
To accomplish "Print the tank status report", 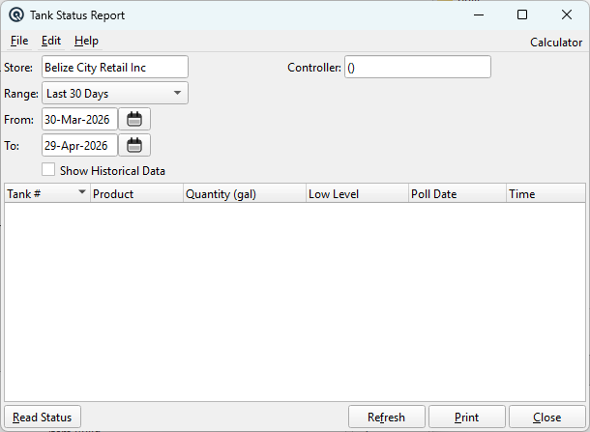I will click(466, 417).
